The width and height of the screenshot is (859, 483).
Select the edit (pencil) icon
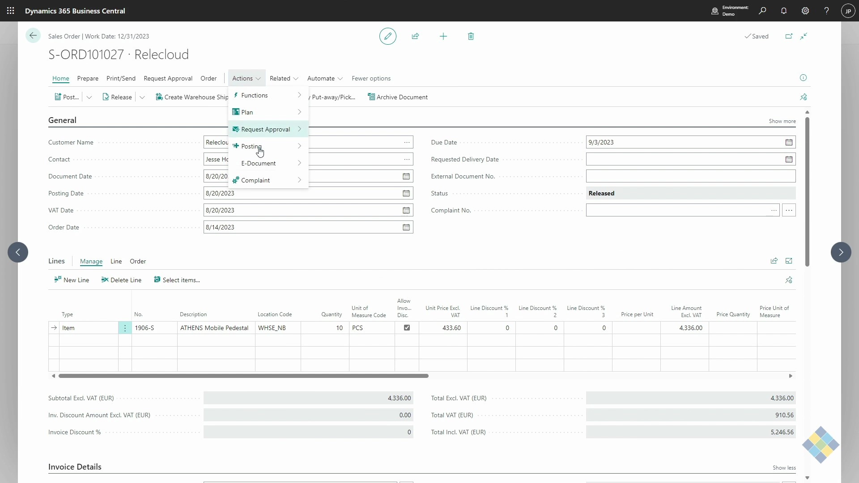point(387,36)
